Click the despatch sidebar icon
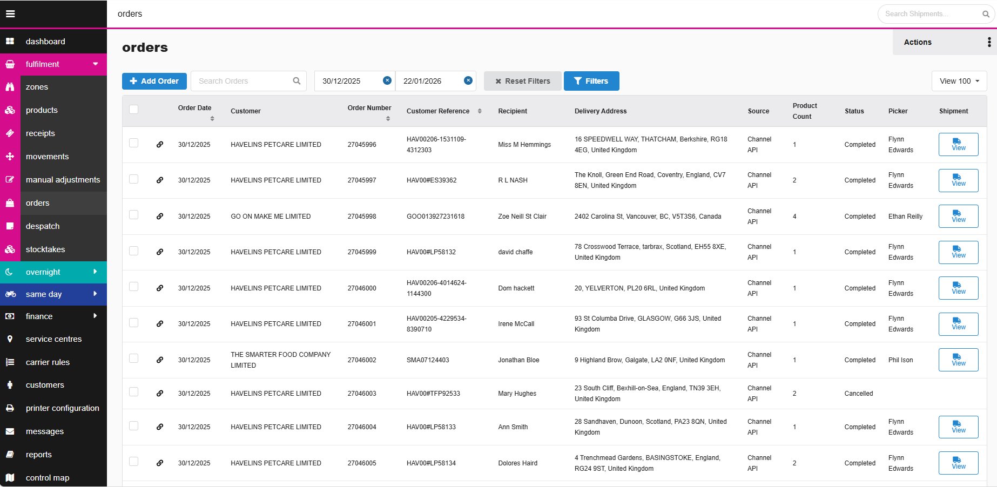The height and width of the screenshot is (487, 997). pos(10,226)
